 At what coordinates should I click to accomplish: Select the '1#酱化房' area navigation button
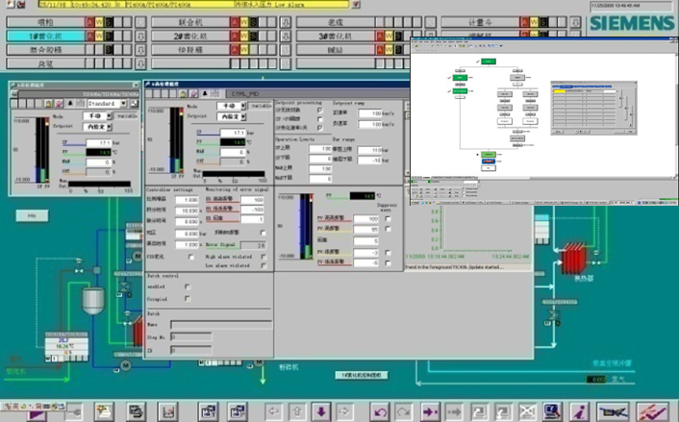click(44, 36)
